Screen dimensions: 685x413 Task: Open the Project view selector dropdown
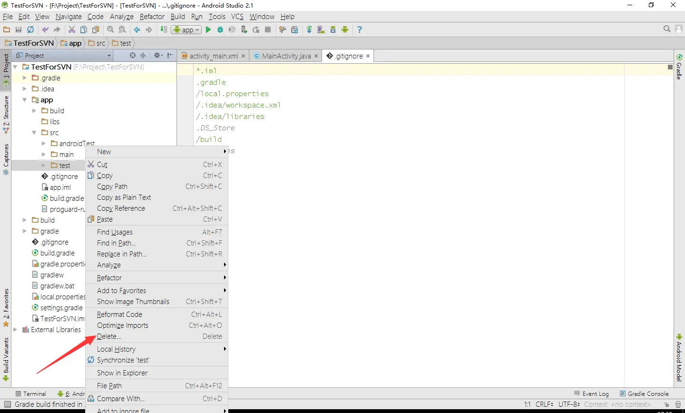click(63, 56)
